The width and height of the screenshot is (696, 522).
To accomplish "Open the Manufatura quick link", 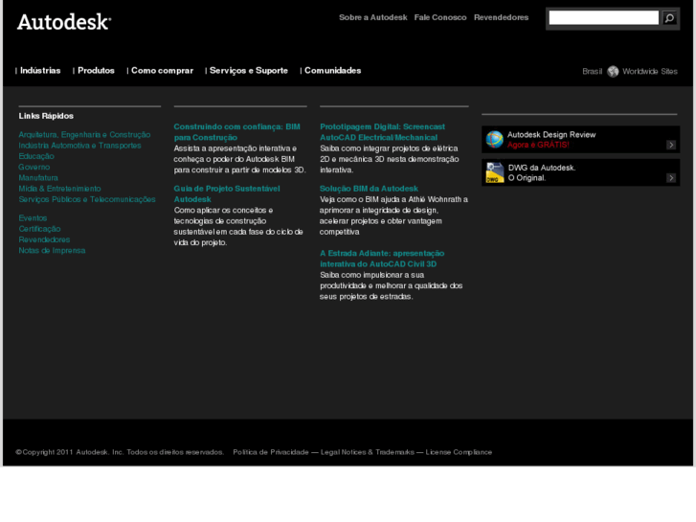I will pyautogui.click(x=38, y=178).
